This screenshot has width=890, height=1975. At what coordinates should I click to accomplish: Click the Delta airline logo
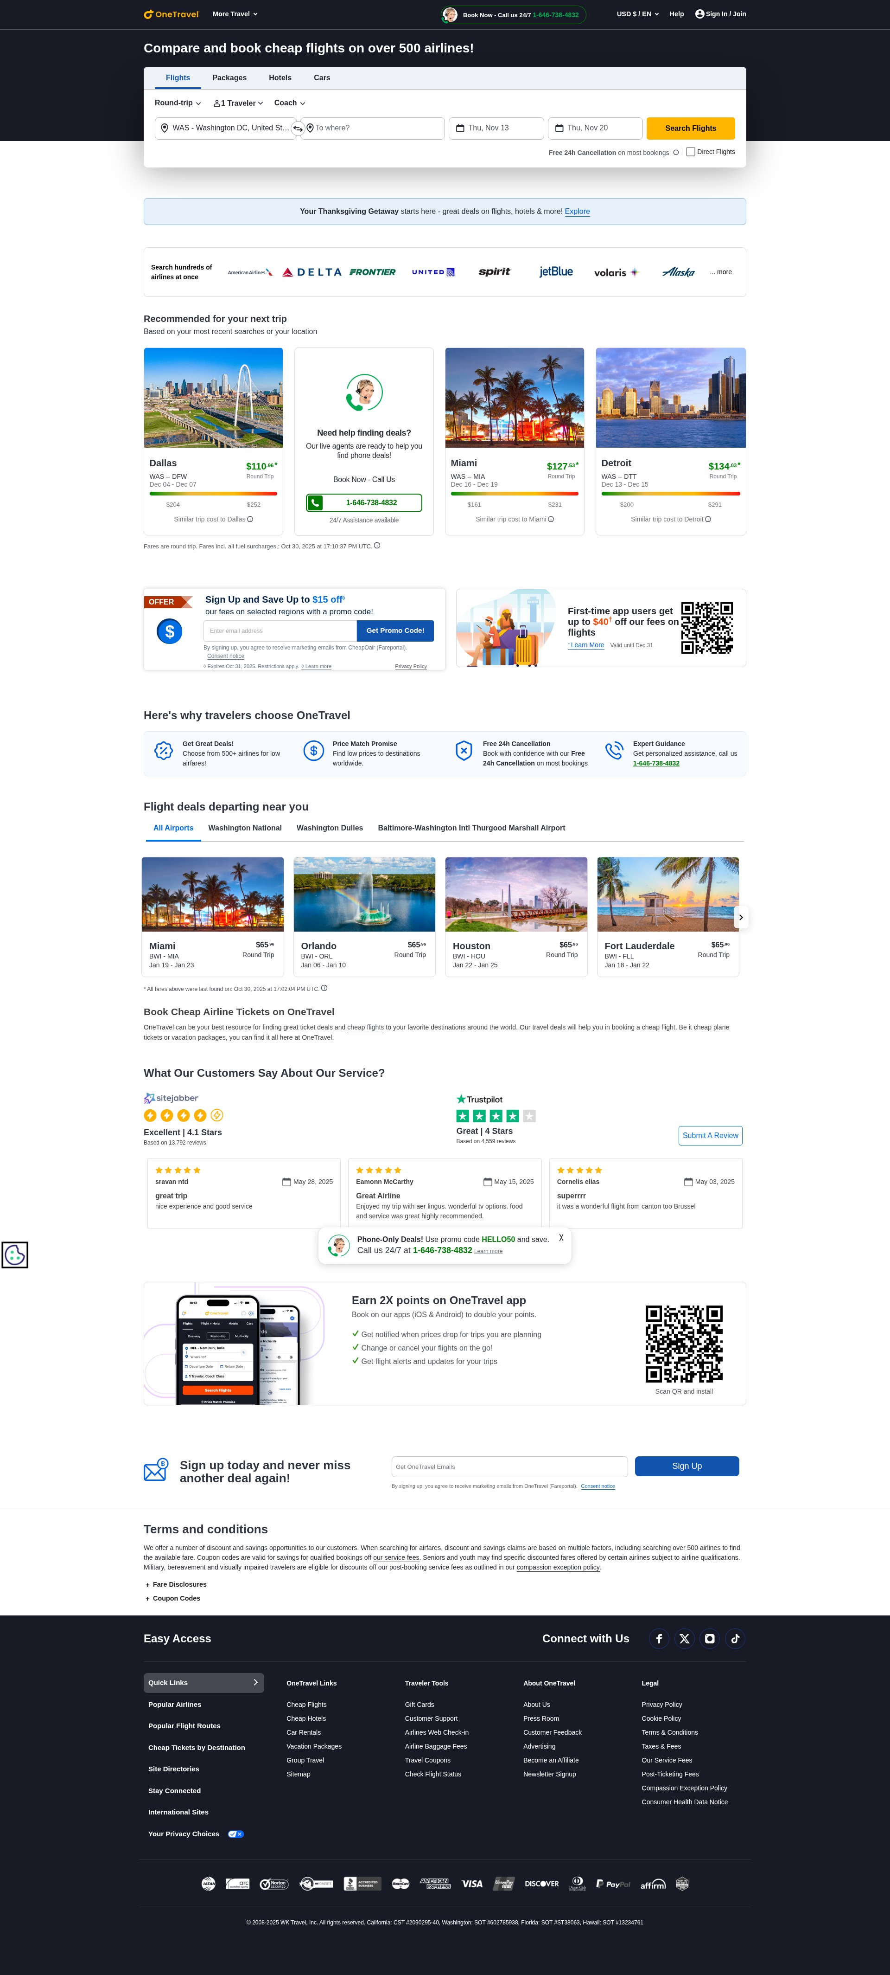coord(311,272)
